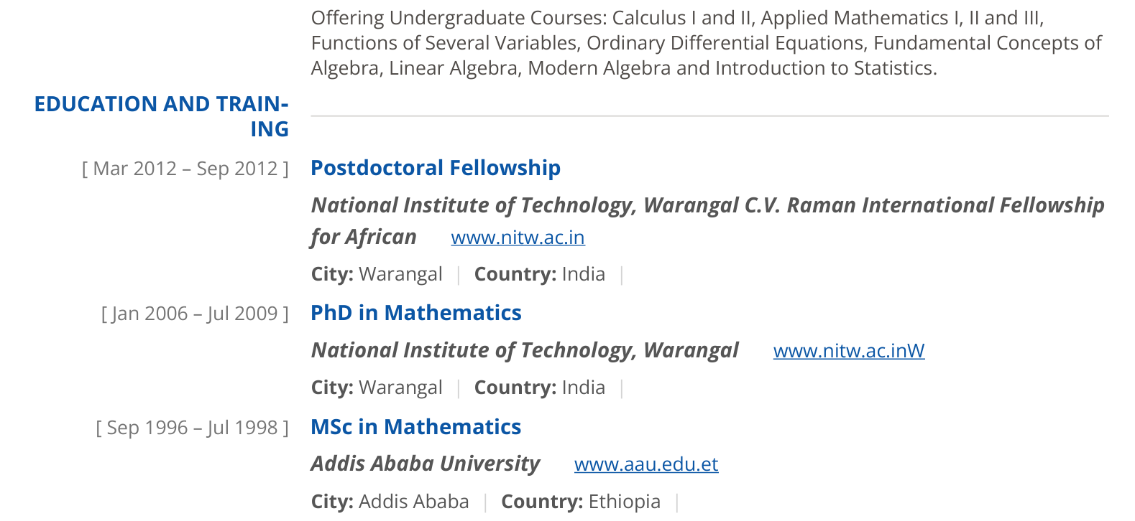
Task: Open the www.nitw.ac.inW link
Action: pos(849,351)
